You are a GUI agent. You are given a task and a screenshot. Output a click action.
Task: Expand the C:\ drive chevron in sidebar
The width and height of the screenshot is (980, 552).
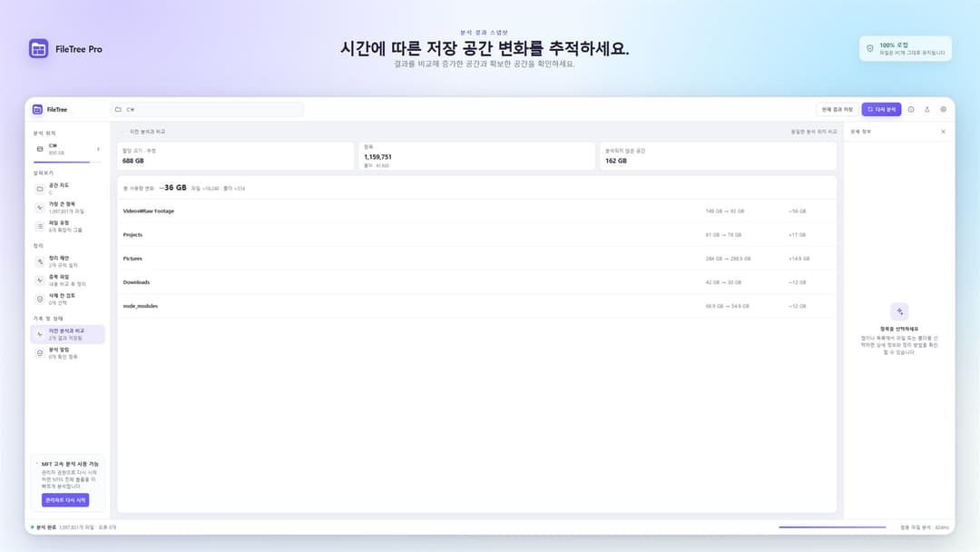98,149
